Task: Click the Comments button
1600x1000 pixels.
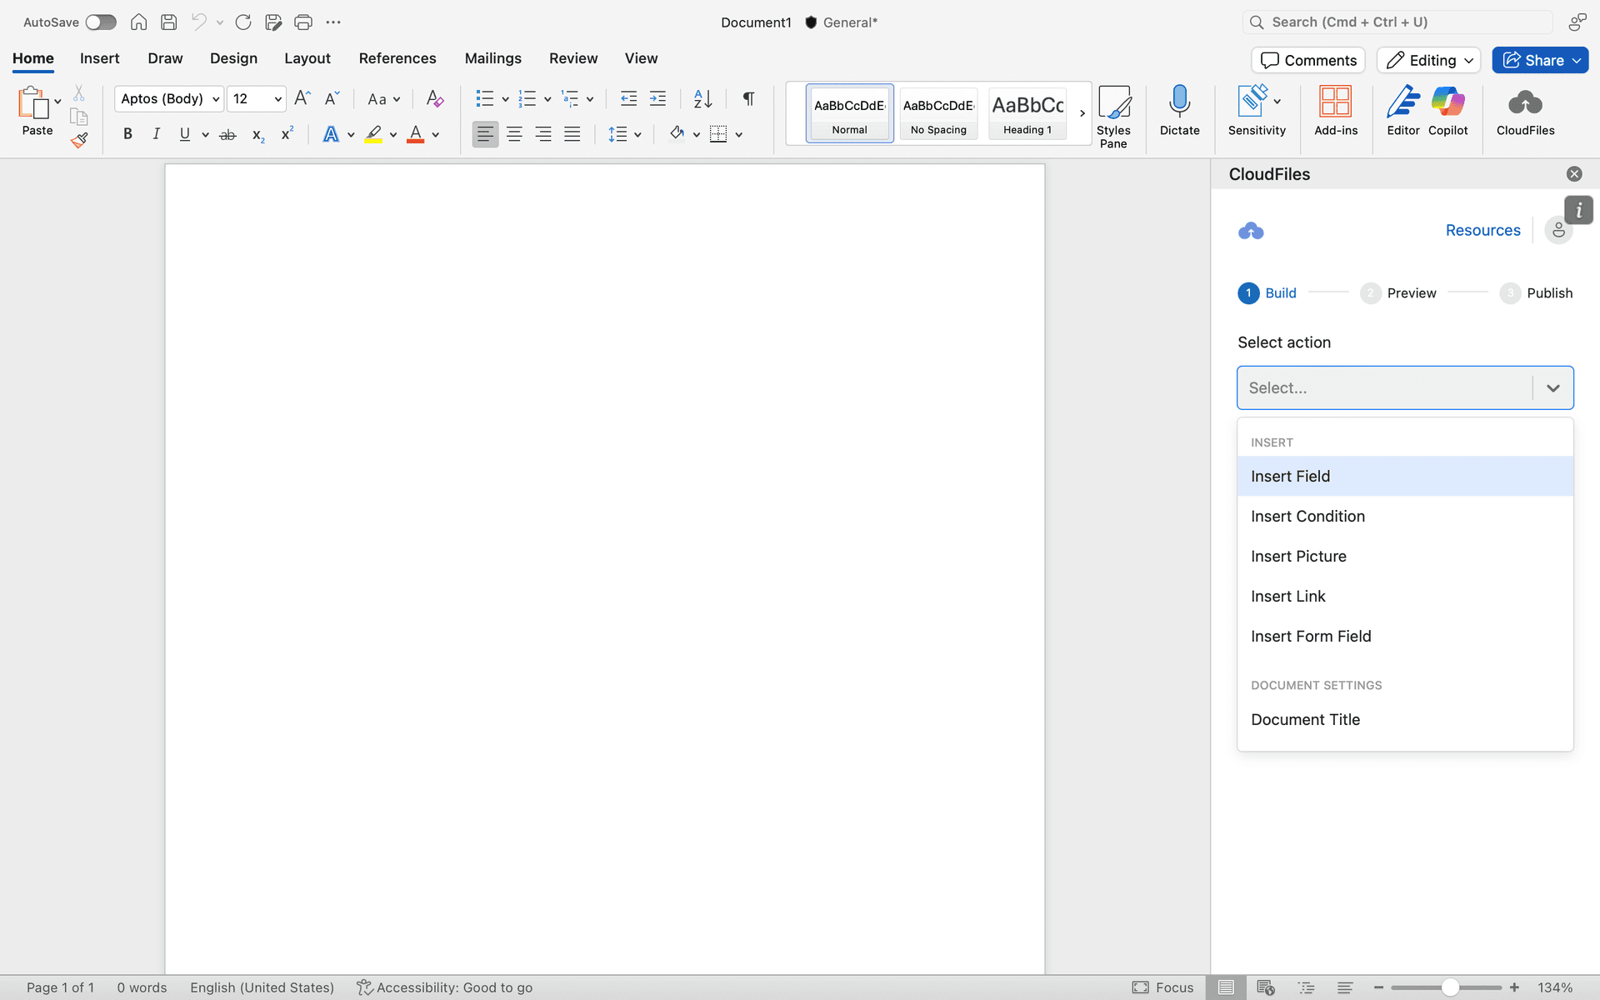Action: (1307, 60)
